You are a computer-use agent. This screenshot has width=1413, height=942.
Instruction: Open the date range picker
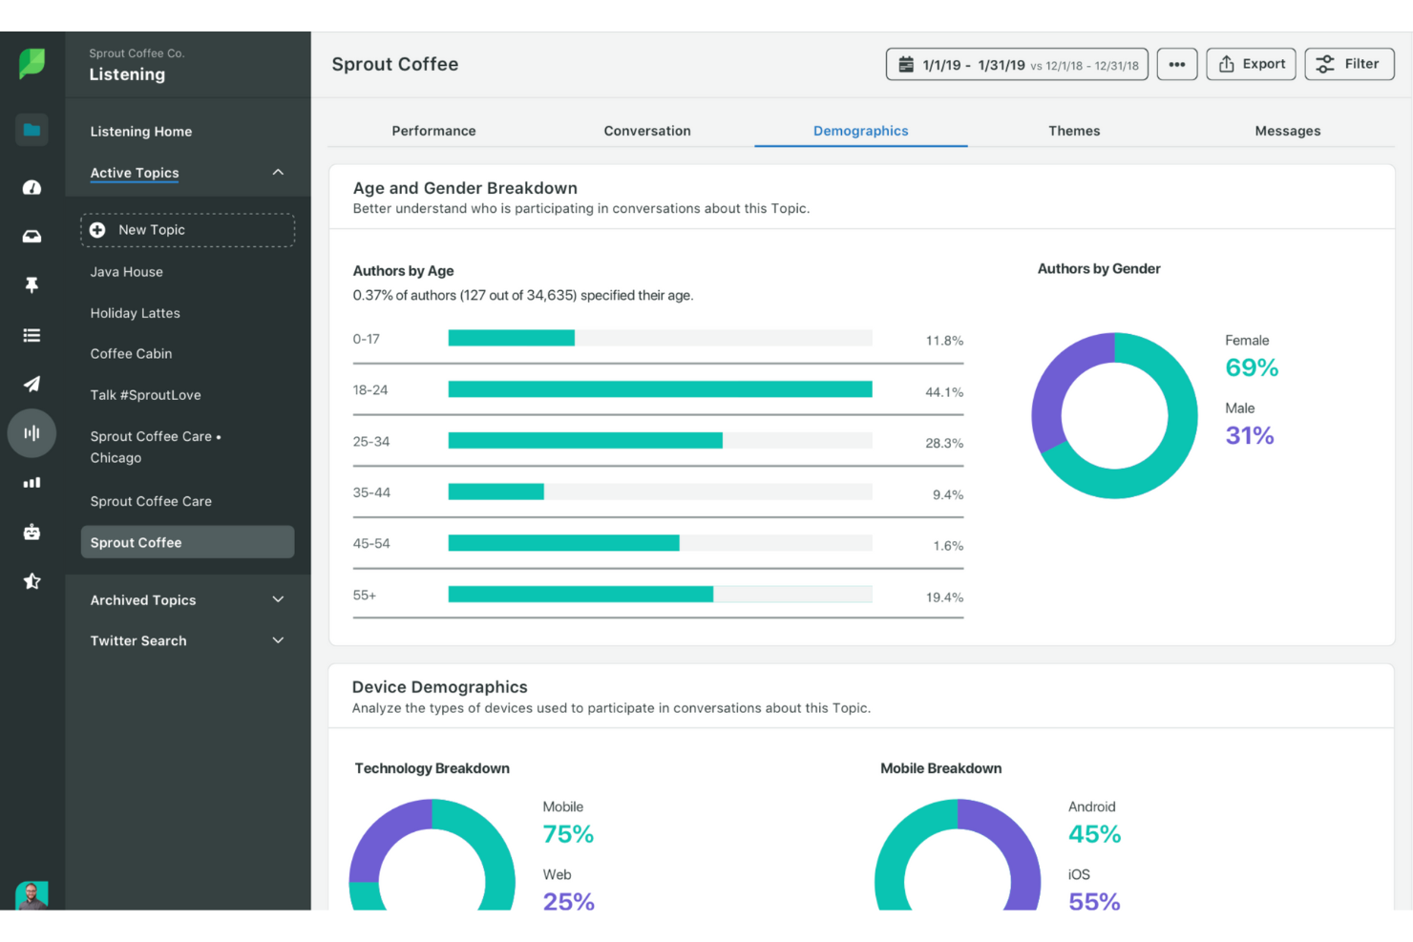[1016, 64]
